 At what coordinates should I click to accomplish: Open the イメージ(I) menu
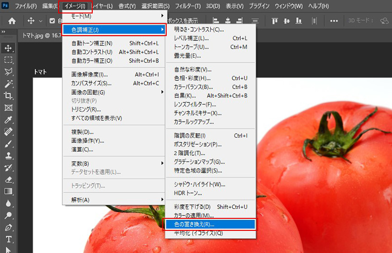[x=75, y=6]
